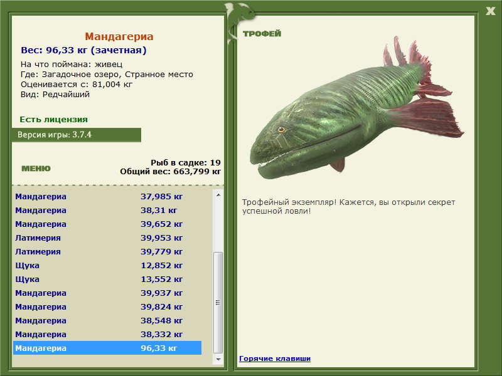This screenshot has width=502, height=376.
Task: Click the scroll up arrow of fish list
Action: coord(218,195)
